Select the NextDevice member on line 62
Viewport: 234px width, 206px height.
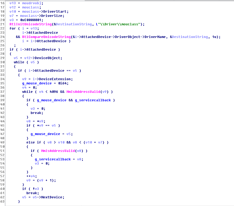[x=52, y=197]
